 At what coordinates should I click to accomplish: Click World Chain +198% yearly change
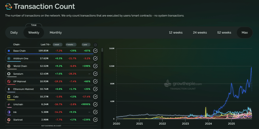point(87,66)
